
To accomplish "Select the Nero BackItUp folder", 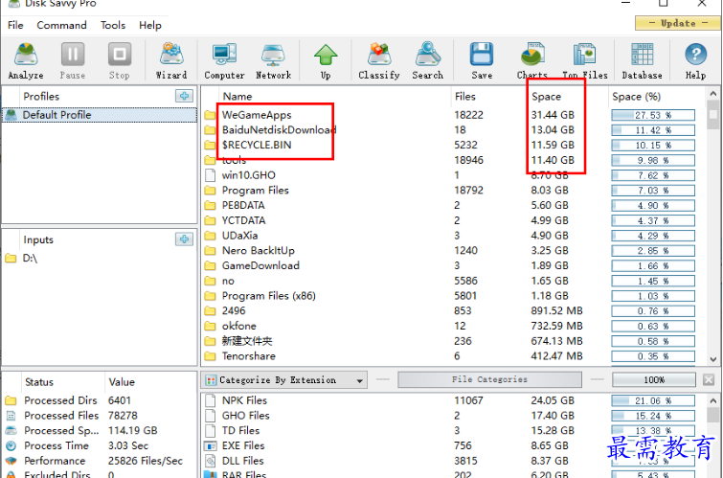I will tap(453, 251).
